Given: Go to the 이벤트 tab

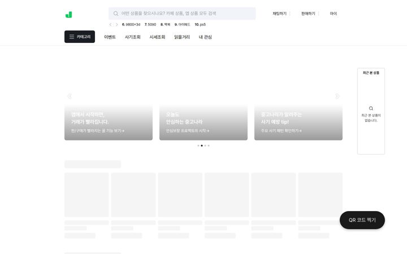Looking at the screenshot, I should point(110,37).
